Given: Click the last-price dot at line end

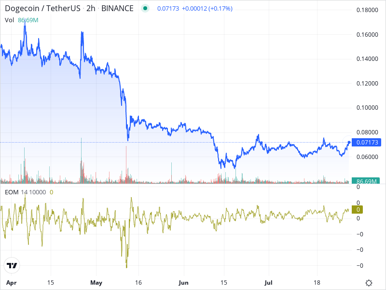Looking at the screenshot, I should pos(349,142).
